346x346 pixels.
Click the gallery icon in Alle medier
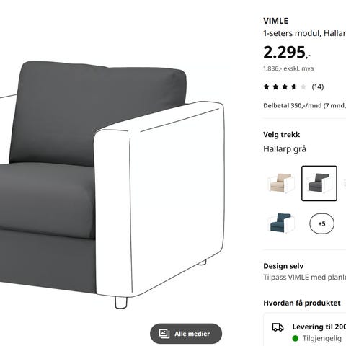(164, 334)
